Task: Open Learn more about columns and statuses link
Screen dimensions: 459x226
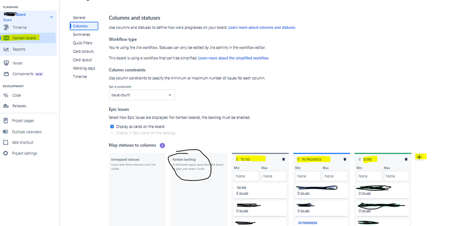Action: pyautogui.click(x=262, y=28)
